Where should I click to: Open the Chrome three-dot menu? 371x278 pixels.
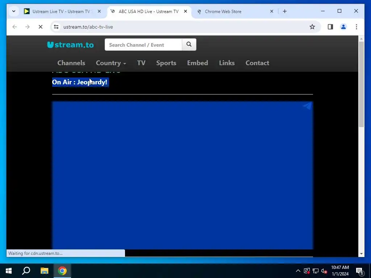tap(357, 27)
